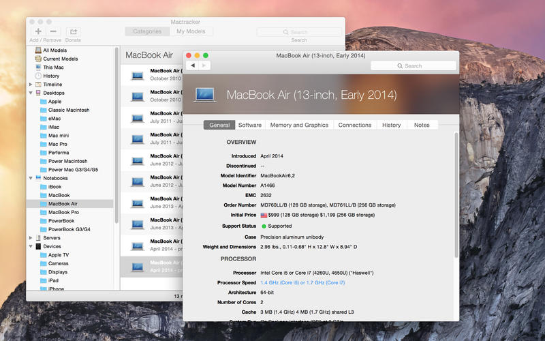Select the Software tab
Viewport: 545px width, 341px height.
(x=250, y=125)
